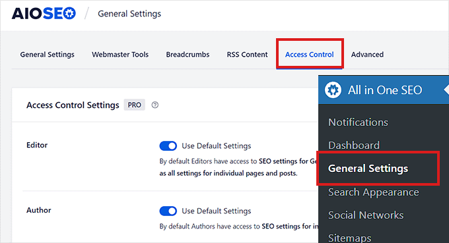Image resolution: width=449 pixels, height=243 pixels.
Task: Select the Access Control tab
Action: (310, 55)
